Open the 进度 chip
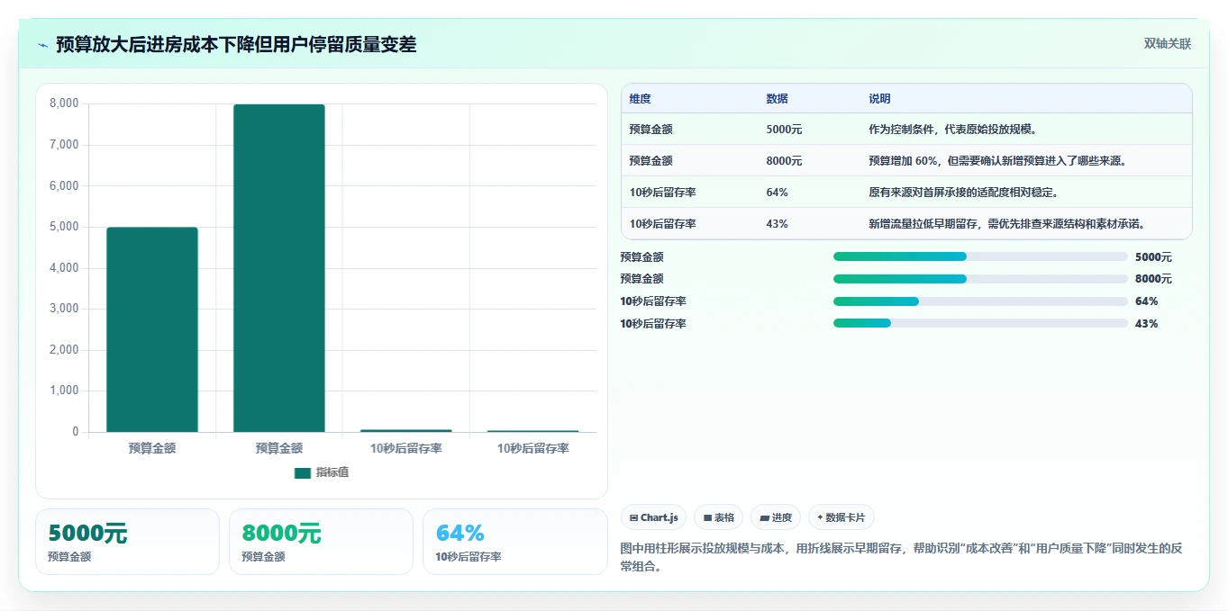The height and width of the screenshot is (611, 1228). click(x=775, y=517)
